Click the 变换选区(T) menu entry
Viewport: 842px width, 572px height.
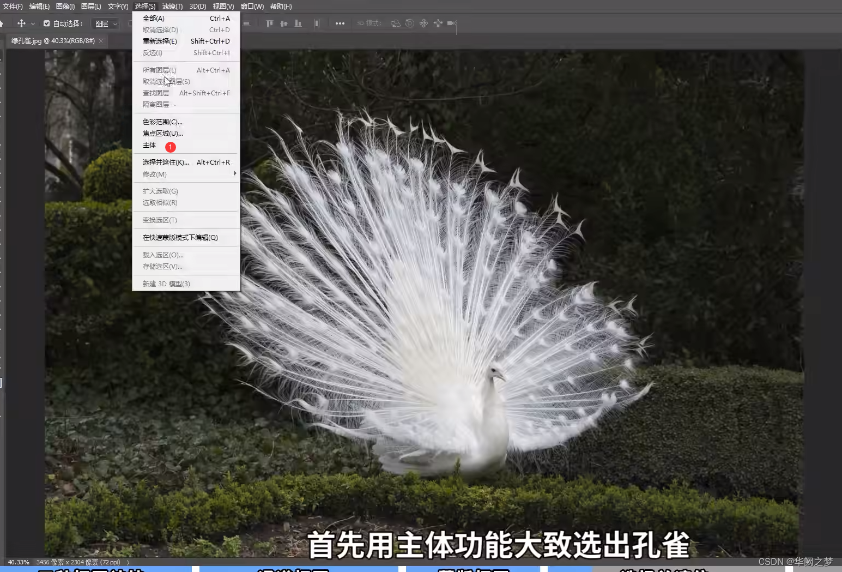pos(186,220)
